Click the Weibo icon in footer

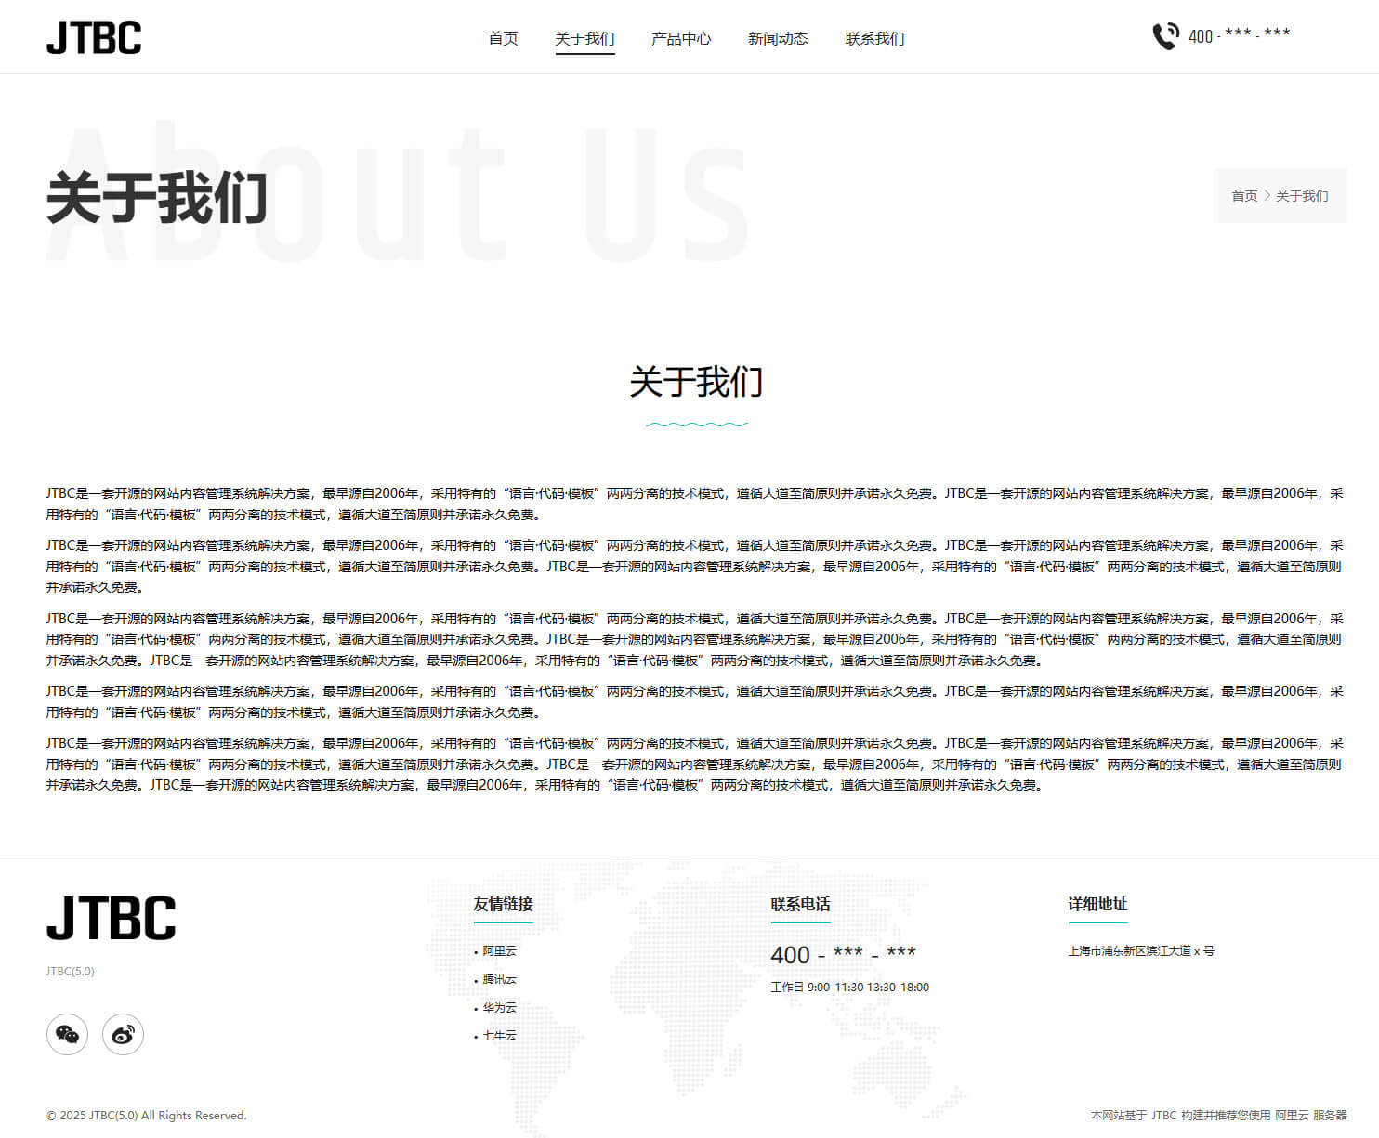(123, 1034)
